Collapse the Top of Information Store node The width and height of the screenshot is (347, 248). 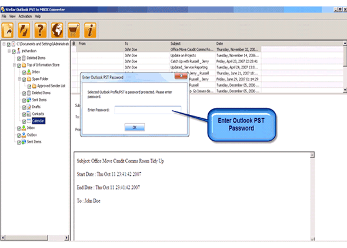click(x=14, y=65)
